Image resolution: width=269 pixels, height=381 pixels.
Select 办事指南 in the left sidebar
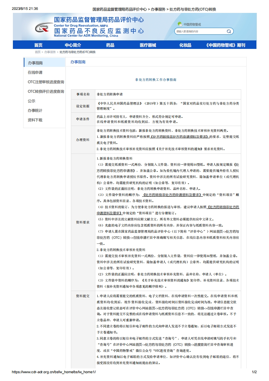[35, 63]
